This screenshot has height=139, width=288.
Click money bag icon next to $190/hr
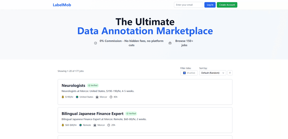pyautogui.click(x=63, y=97)
